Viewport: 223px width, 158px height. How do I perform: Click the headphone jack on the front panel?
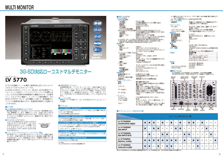[x=82, y=58]
